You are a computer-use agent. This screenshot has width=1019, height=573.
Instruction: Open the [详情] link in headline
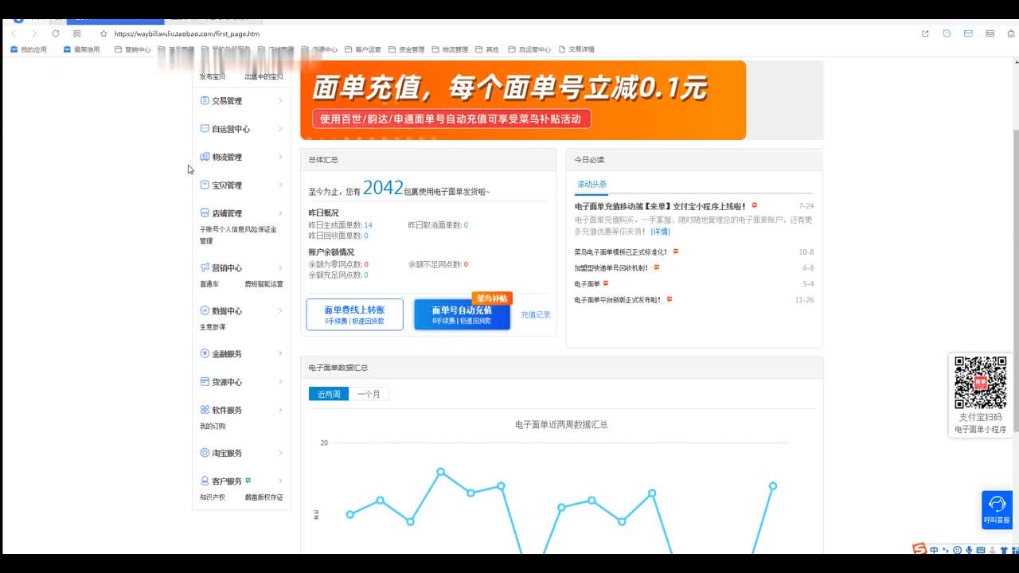pyautogui.click(x=660, y=232)
